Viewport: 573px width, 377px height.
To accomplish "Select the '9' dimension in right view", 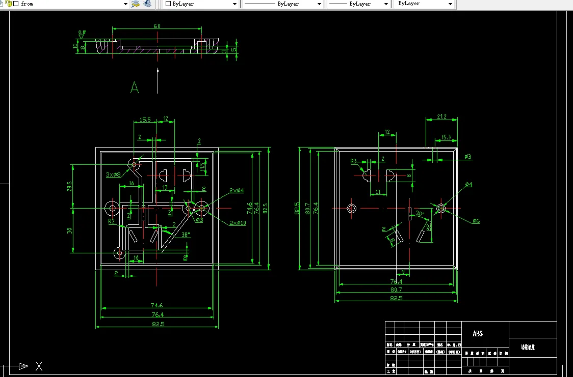I will click(x=403, y=272).
